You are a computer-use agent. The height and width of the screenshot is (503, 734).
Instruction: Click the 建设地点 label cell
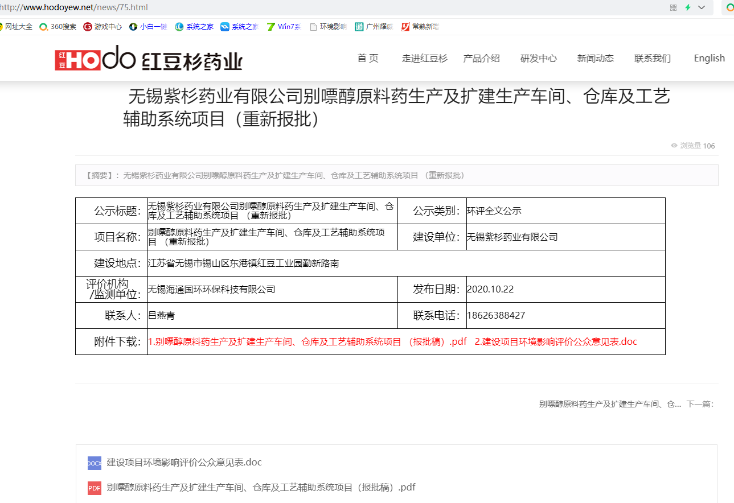112,263
